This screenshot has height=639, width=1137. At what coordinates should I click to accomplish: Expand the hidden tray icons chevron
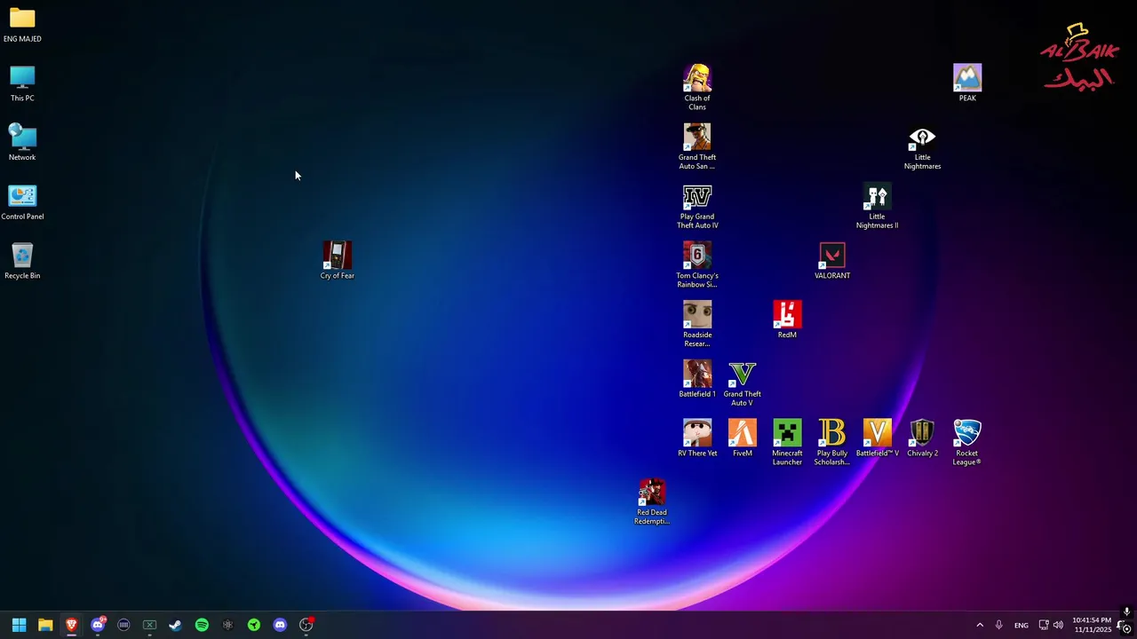(980, 625)
